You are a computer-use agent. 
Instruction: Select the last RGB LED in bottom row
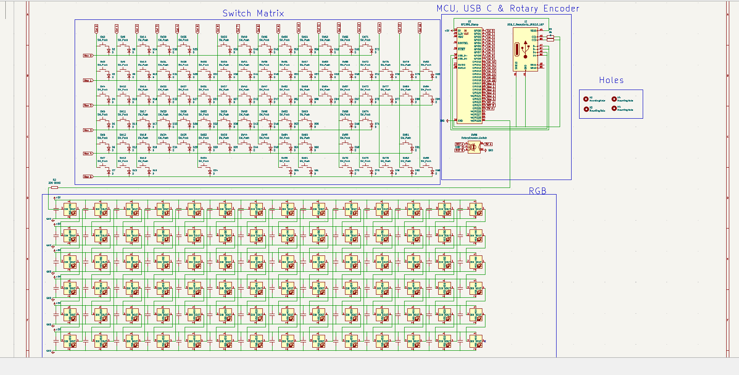click(x=476, y=342)
